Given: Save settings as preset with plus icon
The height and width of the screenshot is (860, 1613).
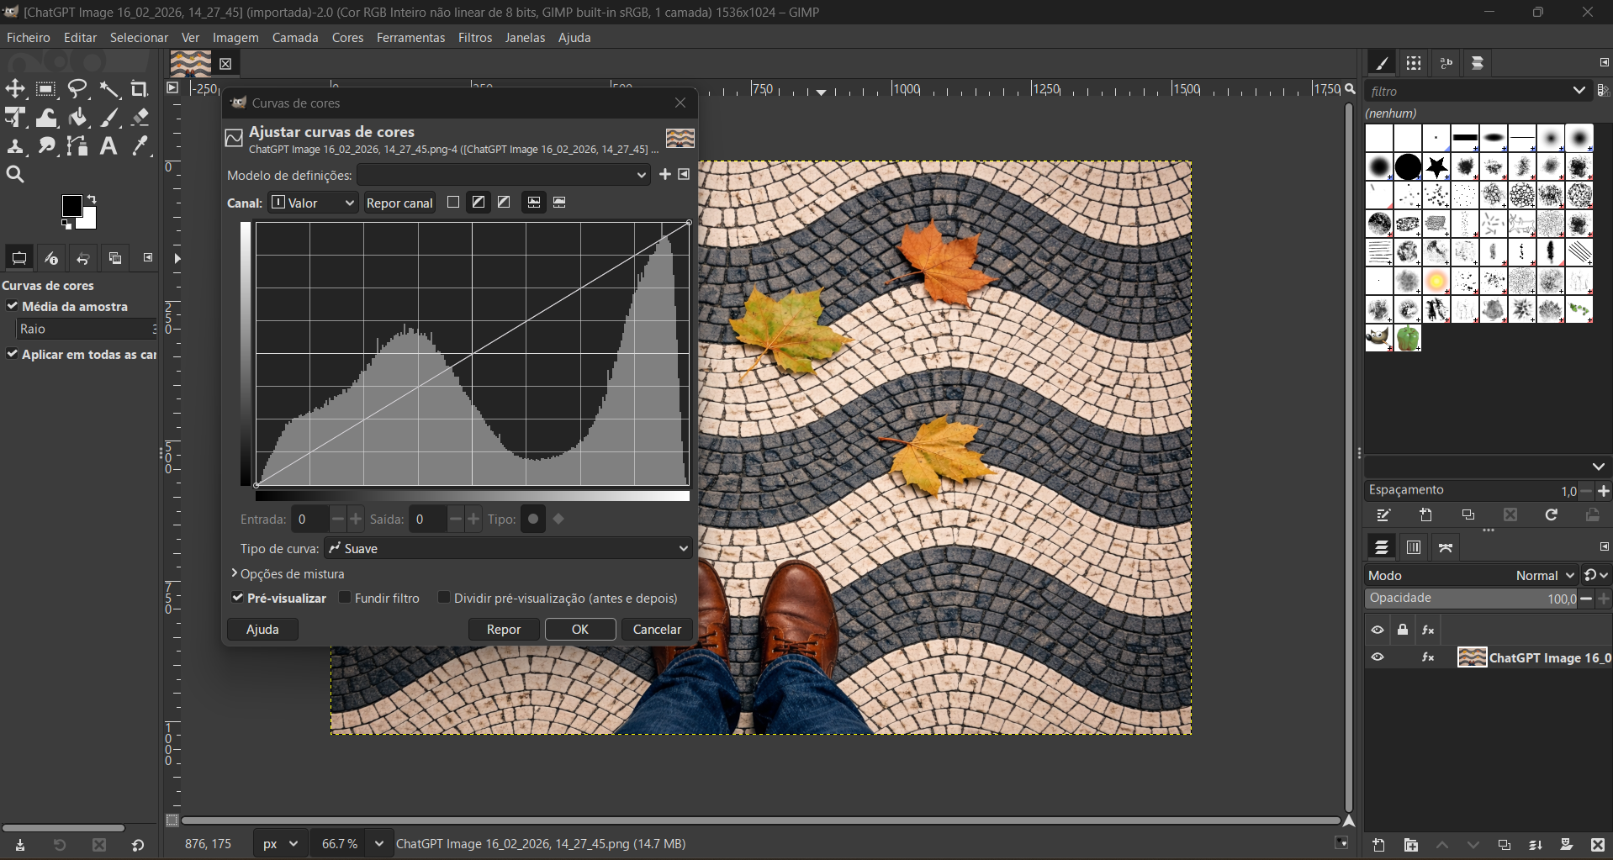Looking at the screenshot, I should point(665,174).
